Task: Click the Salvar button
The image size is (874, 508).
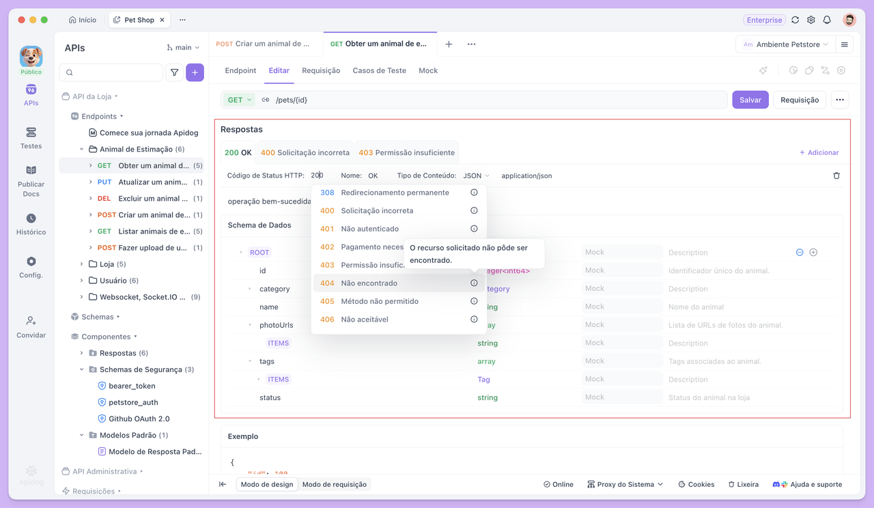Action: 750,100
